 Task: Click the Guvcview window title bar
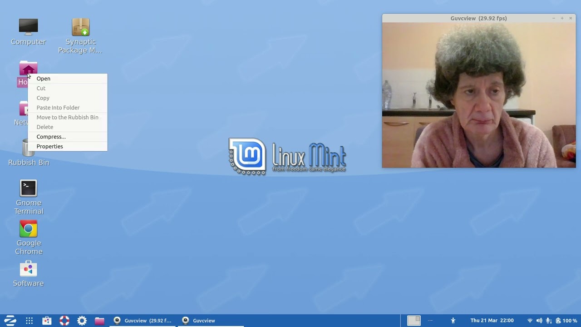tap(479, 18)
